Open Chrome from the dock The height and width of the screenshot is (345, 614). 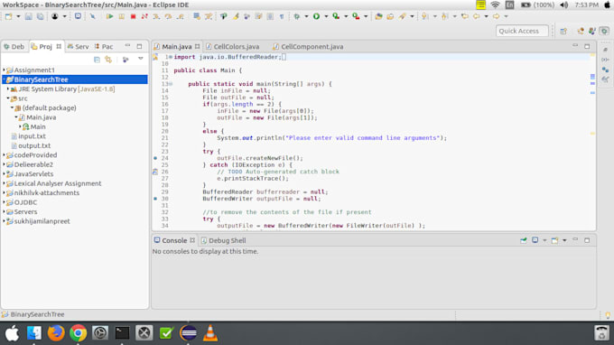click(x=78, y=333)
